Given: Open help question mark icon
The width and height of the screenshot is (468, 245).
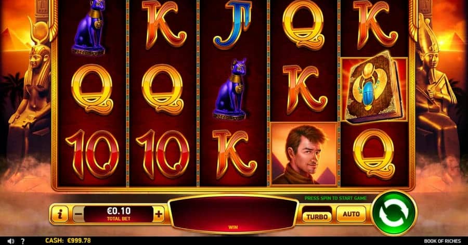Looking at the screenshot, I should tap(23, 241).
